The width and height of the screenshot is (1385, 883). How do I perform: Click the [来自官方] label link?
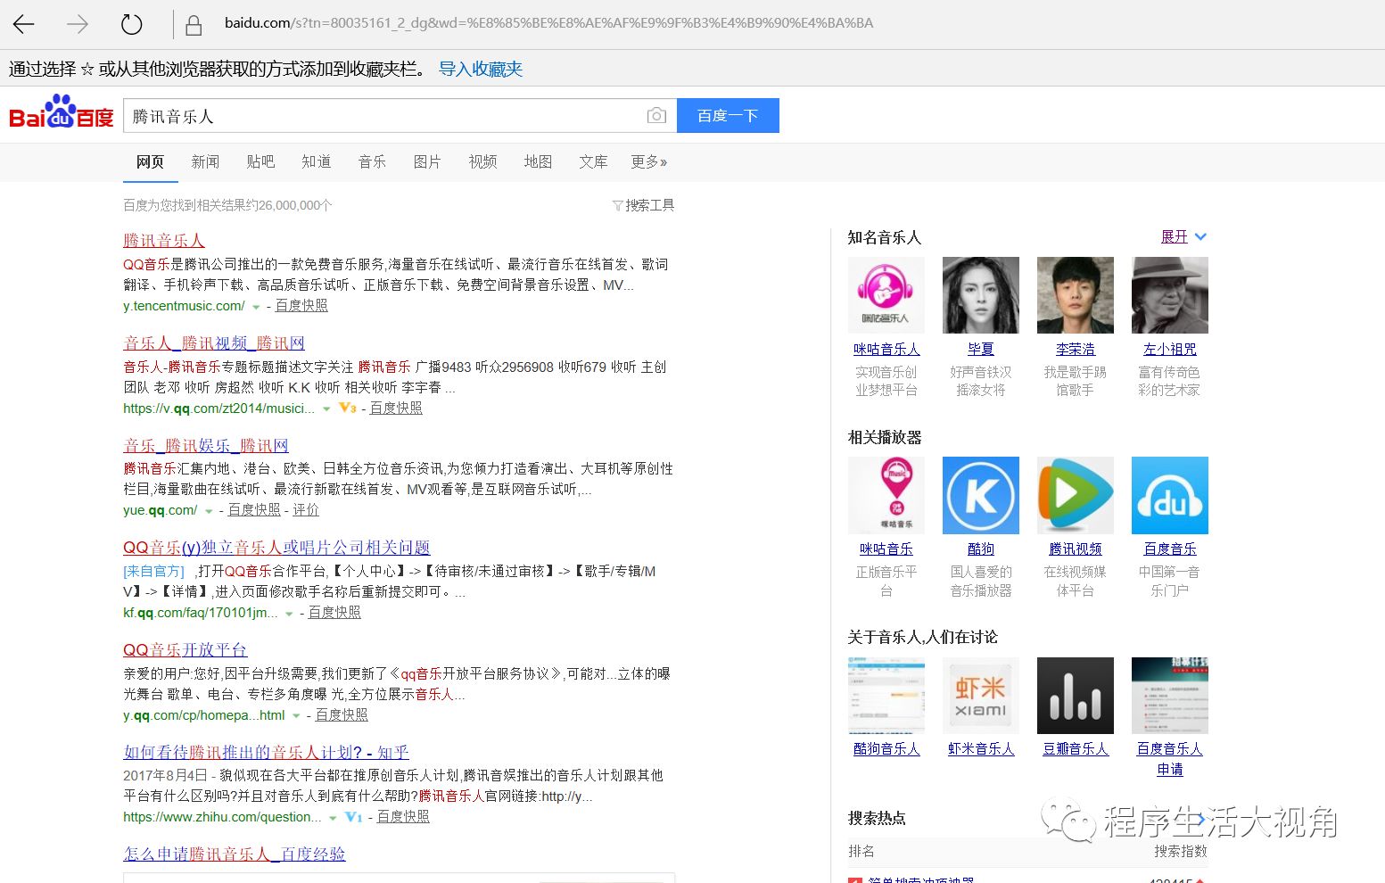tap(153, 571)
